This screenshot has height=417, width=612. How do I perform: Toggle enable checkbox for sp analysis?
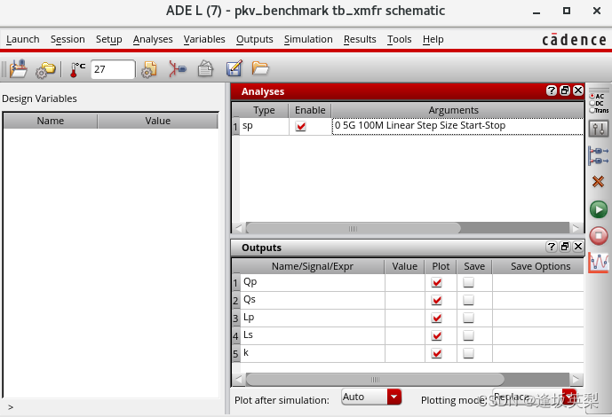pos(300,126)
